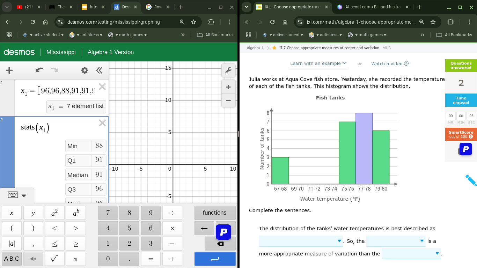
Task: Redo action in Desmos expression list
Action: tap(54, 70)
